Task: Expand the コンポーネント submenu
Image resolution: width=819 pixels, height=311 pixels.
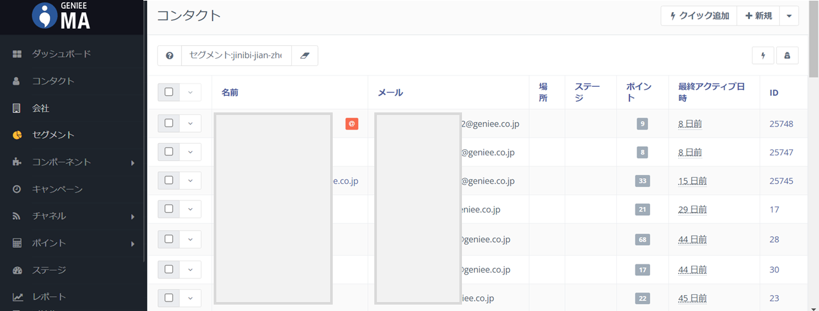Action: tap(132, 163)
